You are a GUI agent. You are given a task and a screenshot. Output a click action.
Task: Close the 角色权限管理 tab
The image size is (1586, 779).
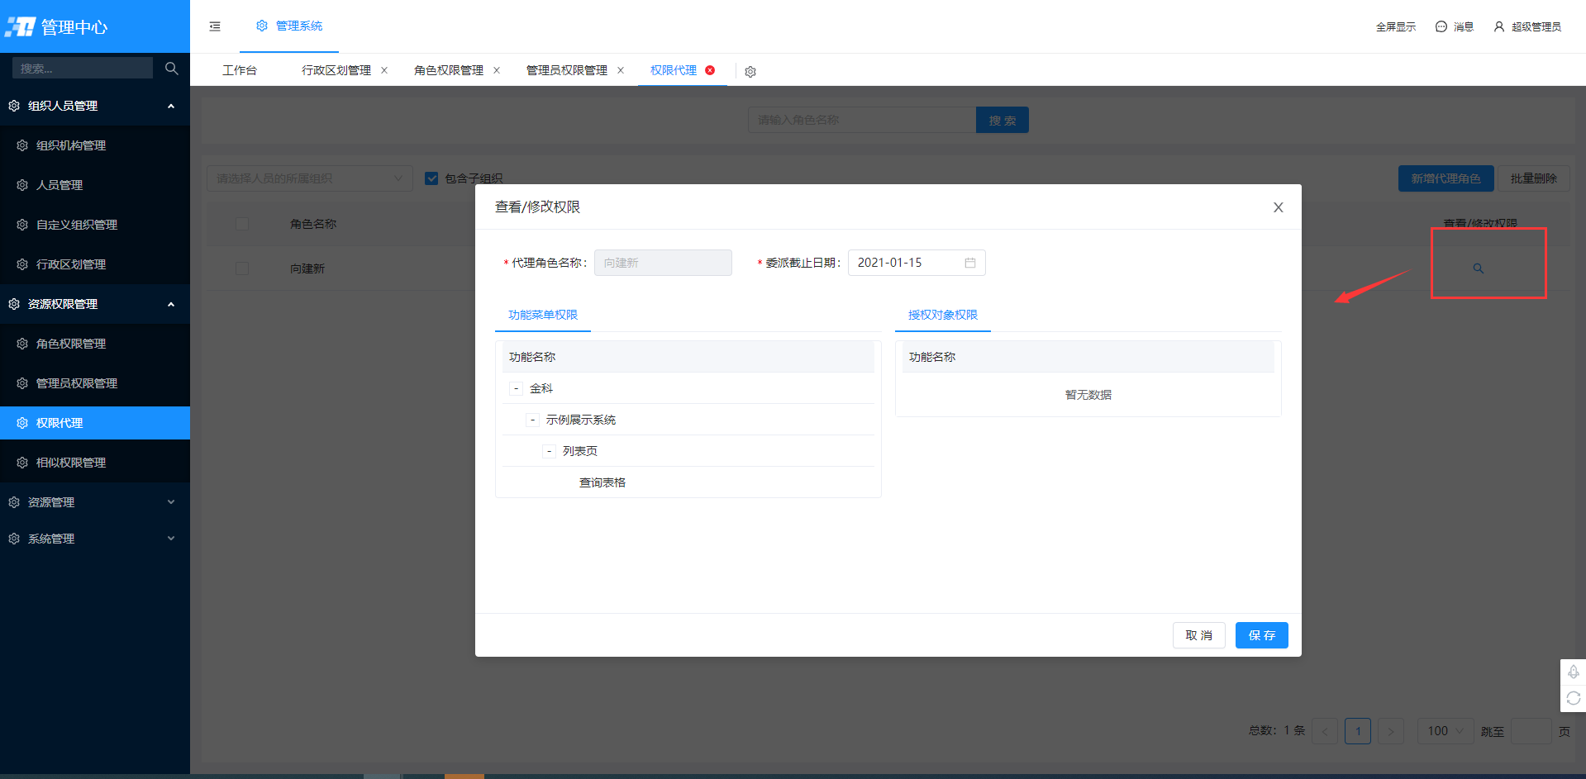click(x=497, y=70)
